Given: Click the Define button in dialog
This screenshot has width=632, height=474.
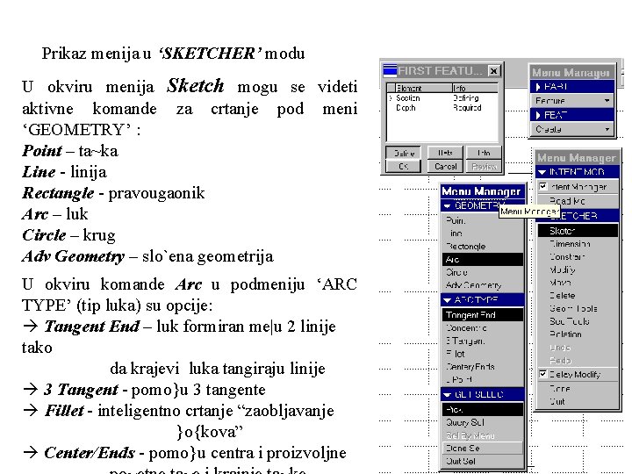Looking at the screenshot, I should [x=404, y=153].
